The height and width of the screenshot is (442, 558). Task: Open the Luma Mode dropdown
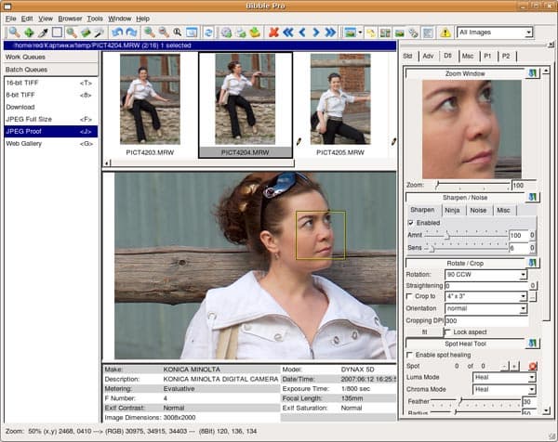pos(504,377)
